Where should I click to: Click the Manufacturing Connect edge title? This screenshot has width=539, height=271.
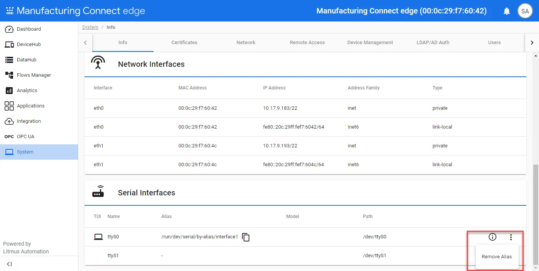pyautogui.click(x=81, y=11)
